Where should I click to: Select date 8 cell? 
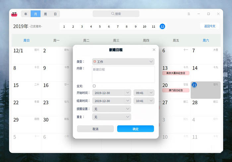pos(27,73)
